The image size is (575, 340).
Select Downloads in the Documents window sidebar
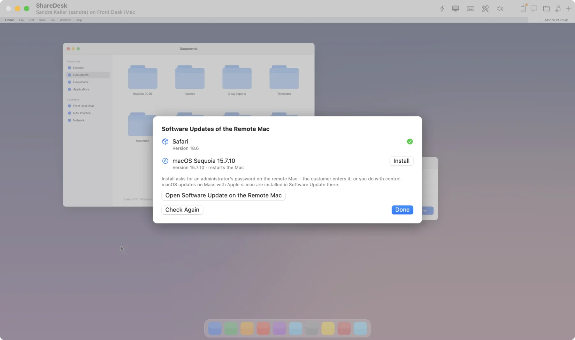88,82
